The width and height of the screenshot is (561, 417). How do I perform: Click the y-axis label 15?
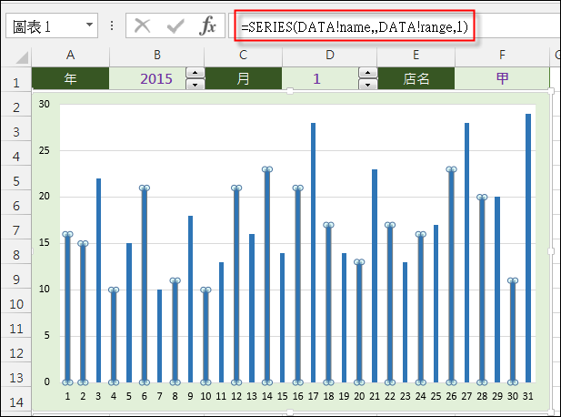(45, 243)
